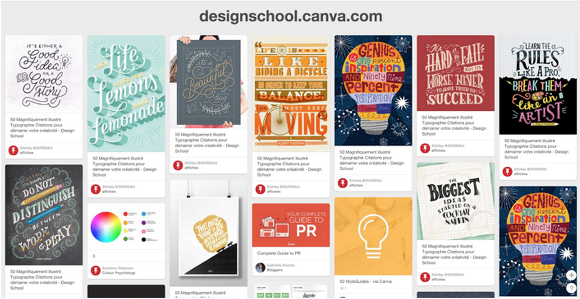Screen dimensions: 580x299
Task: Click Gabriela Acosta's profile avatar
Action: pos(260,267)
